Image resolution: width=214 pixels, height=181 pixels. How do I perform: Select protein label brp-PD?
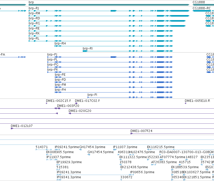(x=60, y=80)
